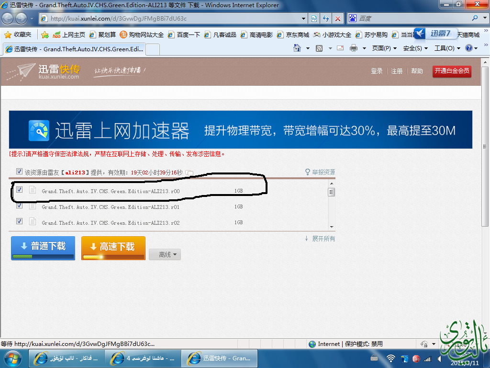
Task: Click the volume speaker tray icon
Action: [x=440, y=359]
